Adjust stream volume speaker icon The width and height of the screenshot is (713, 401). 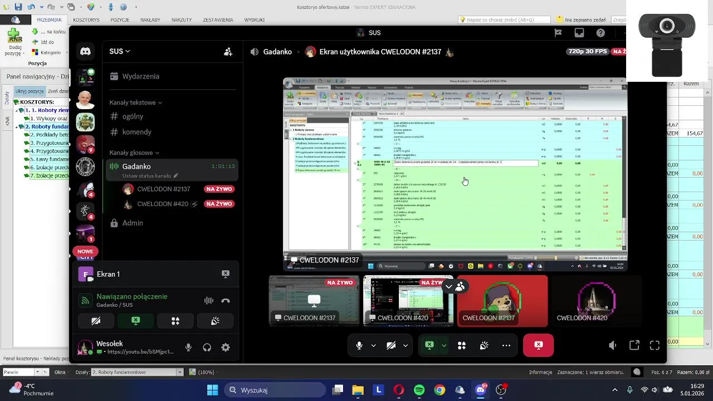612,345
